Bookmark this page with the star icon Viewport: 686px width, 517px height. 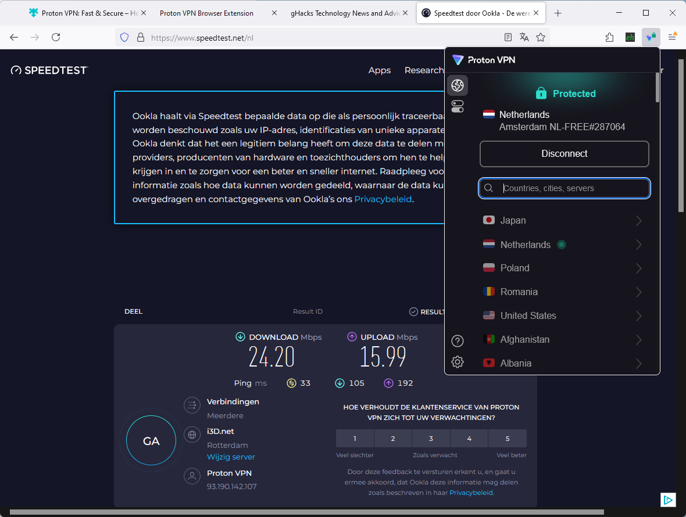(x=541, y=37)
